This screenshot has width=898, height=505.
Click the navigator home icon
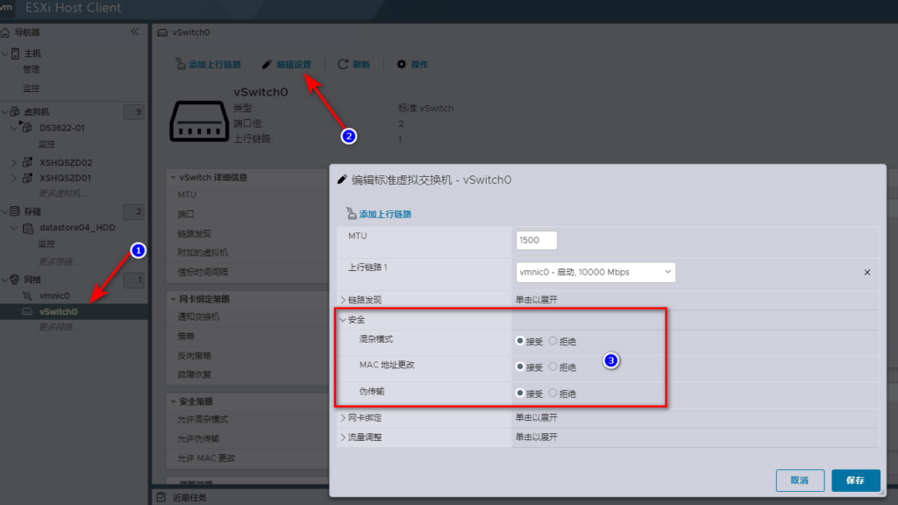pos(5,32)
